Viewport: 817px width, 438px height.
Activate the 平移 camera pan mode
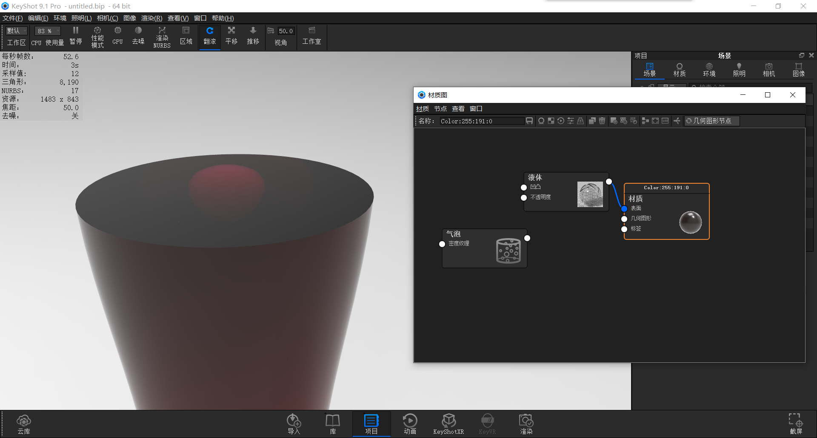231,36
